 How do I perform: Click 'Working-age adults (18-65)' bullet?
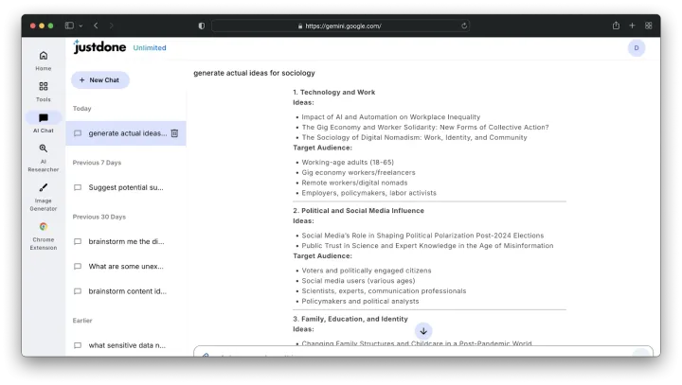click(348, 162)
